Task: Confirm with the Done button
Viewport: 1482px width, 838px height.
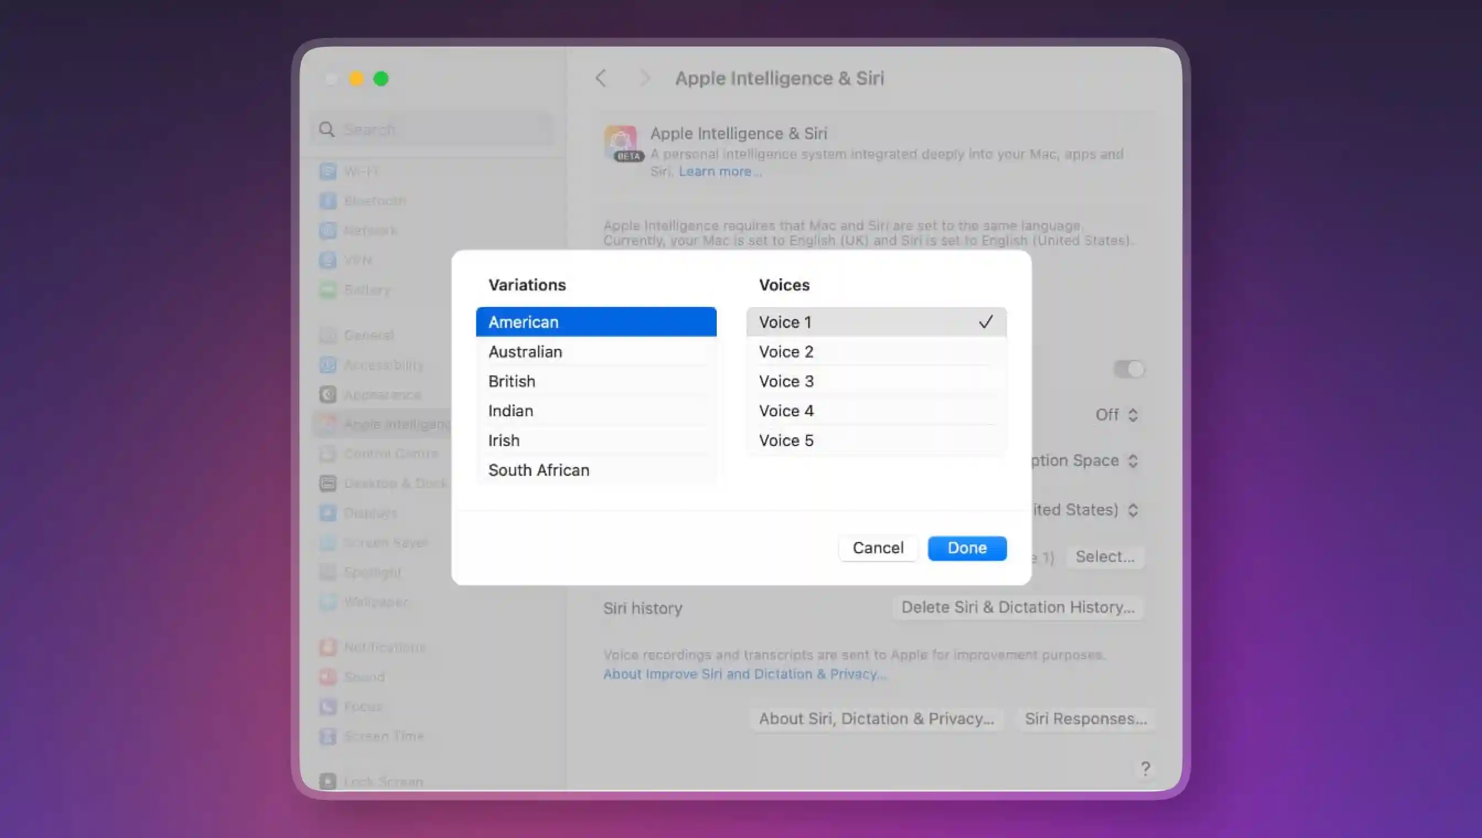Action: pos(967,548)
